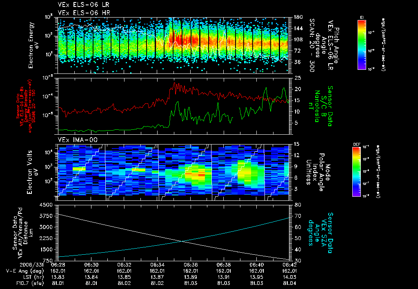
Task: Click the 06:40 time tick label
Action: 256,265
